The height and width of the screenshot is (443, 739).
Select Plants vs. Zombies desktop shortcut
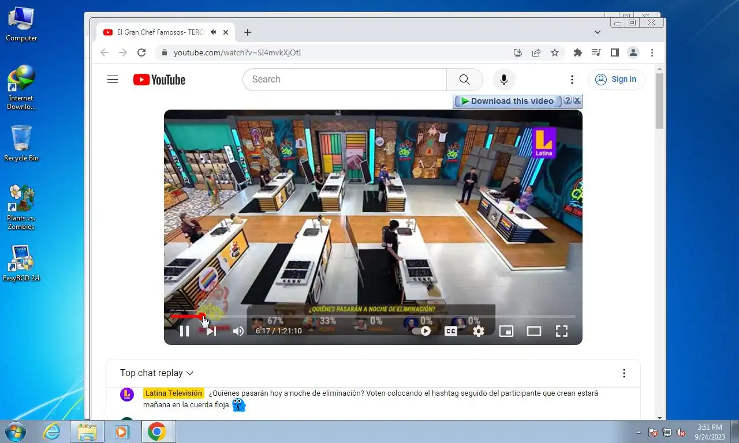click(x=21, y=208)
